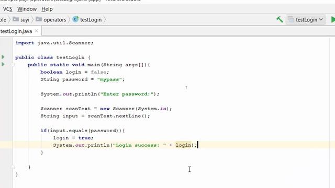Click the public class testLogin declaration
This screenshot has height=188, width=335.
click(x=53, y=57)
